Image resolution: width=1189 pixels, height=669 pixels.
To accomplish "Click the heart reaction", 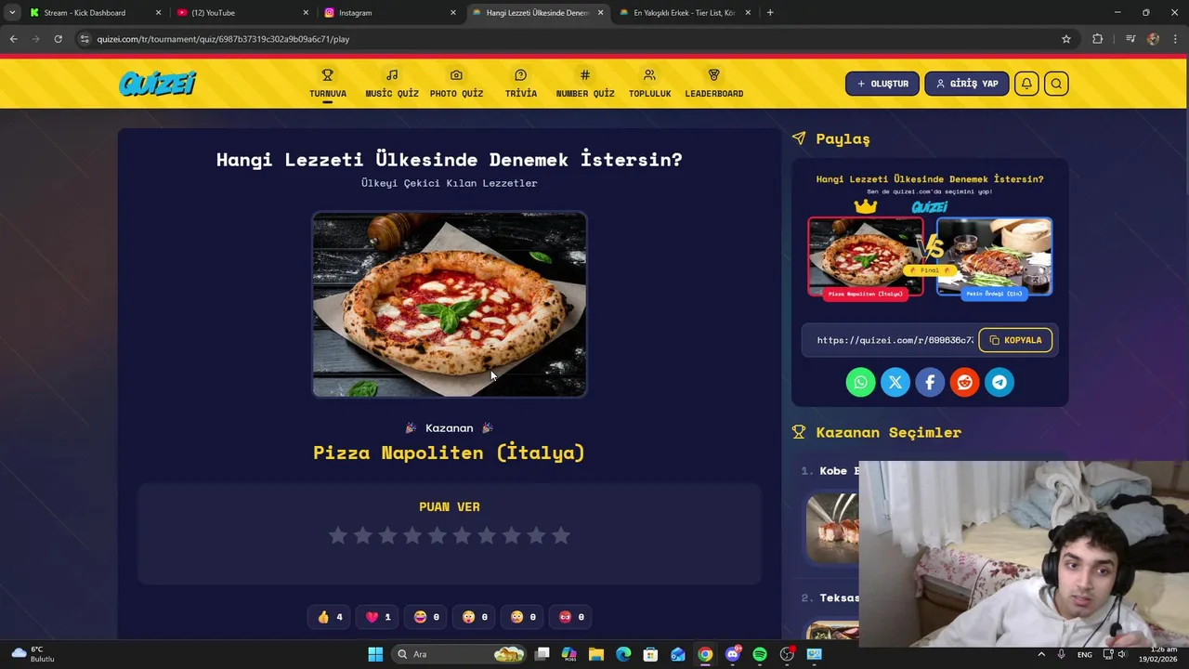I will 377,617.
